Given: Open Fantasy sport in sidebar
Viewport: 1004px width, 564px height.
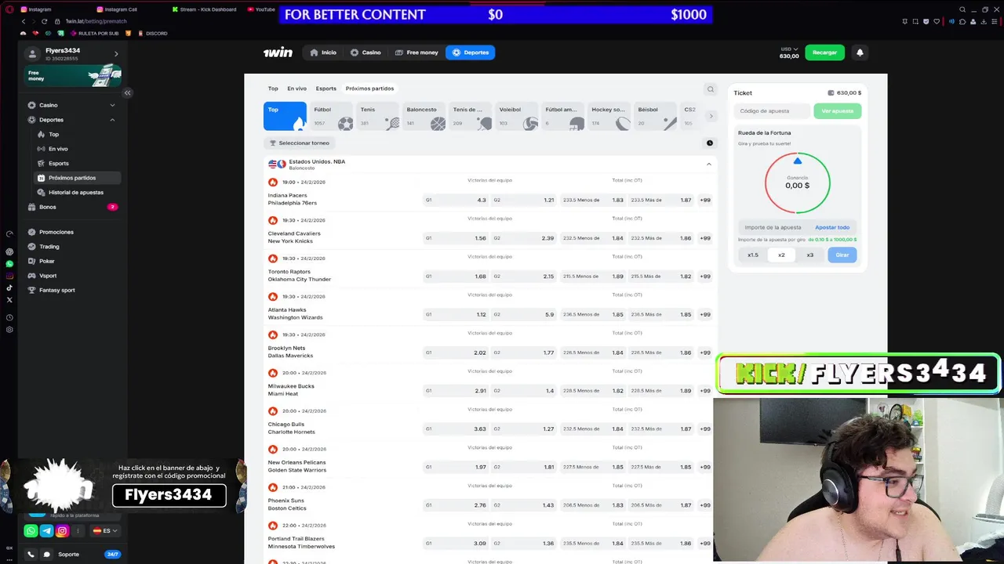Looking at the screenshot, I should (57, 290).
